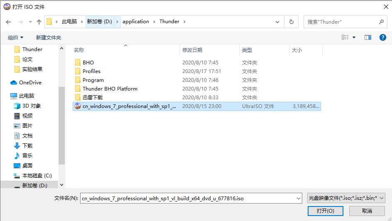Open 光盘映像文件 file type dropdown
392x221 pixels.
click(346, 198)
